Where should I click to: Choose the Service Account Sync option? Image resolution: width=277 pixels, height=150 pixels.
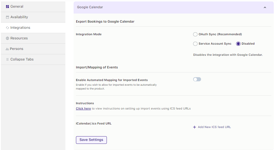click(195, 44)
